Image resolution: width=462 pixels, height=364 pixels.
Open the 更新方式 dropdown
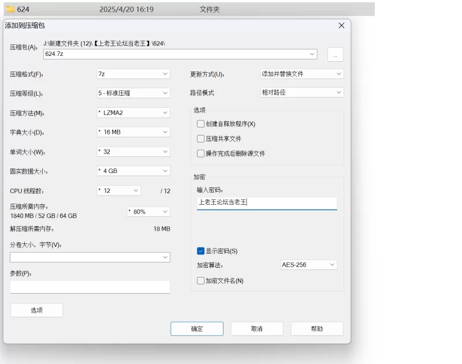(x=302, y=74)
